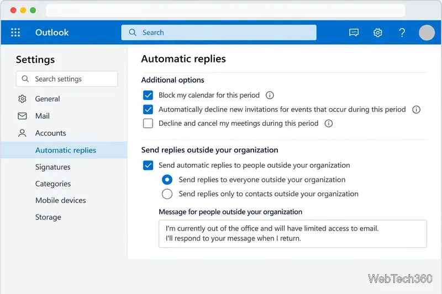
Task: Click the Message for people outside your organization label
Action: pyautogui.click(x=230, y=212)
